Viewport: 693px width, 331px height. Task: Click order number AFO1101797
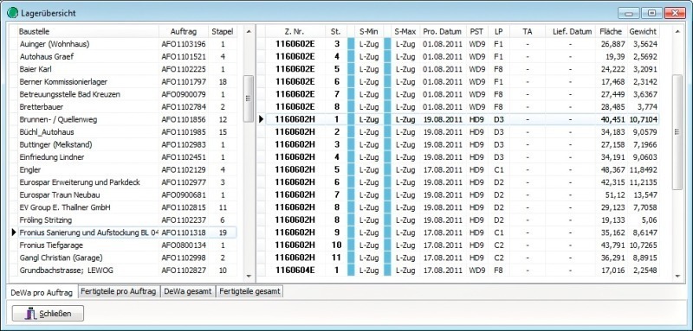pos(184,81)
